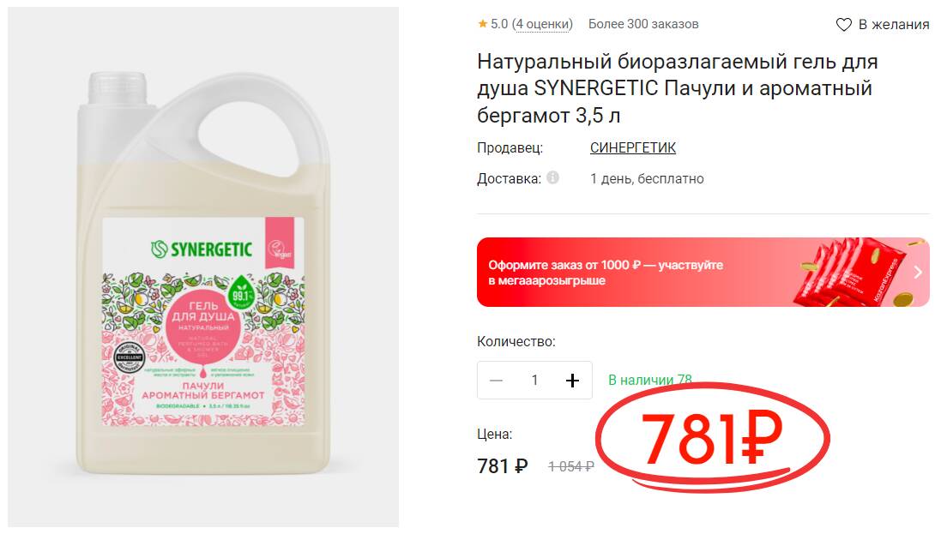Click the current price 781 ₽
This screenshot has width=941, height=540.
click(503, 466)
